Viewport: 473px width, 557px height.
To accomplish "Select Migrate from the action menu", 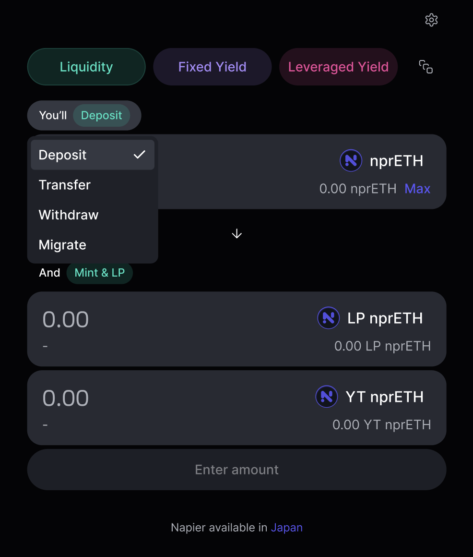I will click(x=62, y=245).
